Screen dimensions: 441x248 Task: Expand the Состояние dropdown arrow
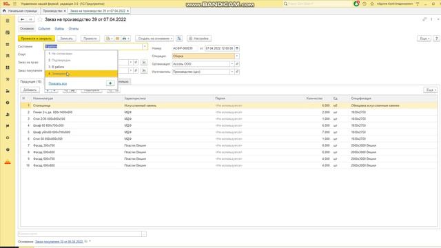[145, 46]
